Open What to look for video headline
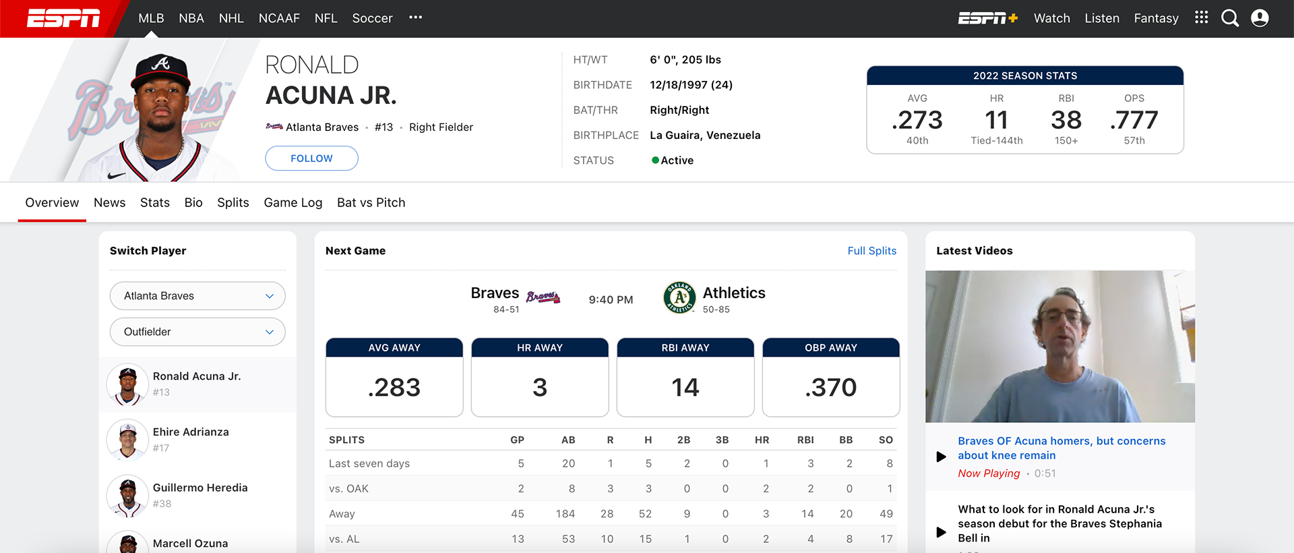The image size is (1294, 553). pos(1059,523)
